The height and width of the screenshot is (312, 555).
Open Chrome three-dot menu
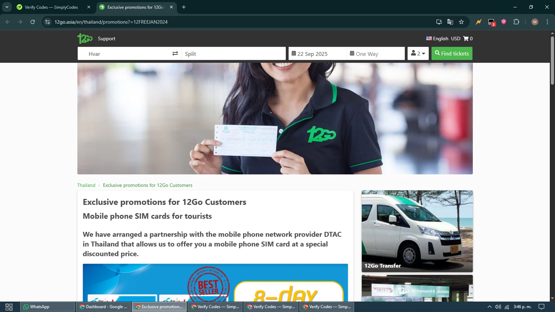coord(547,22)
